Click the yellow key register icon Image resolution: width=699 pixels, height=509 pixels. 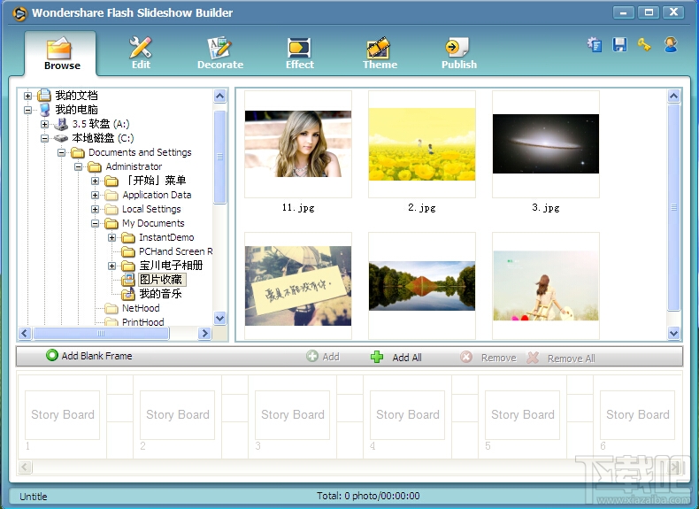(644, 44)
